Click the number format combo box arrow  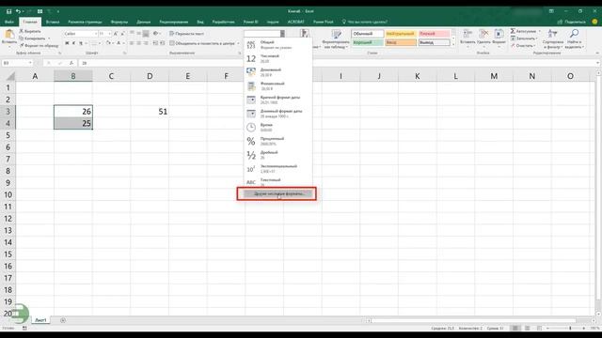coord(282,34)
